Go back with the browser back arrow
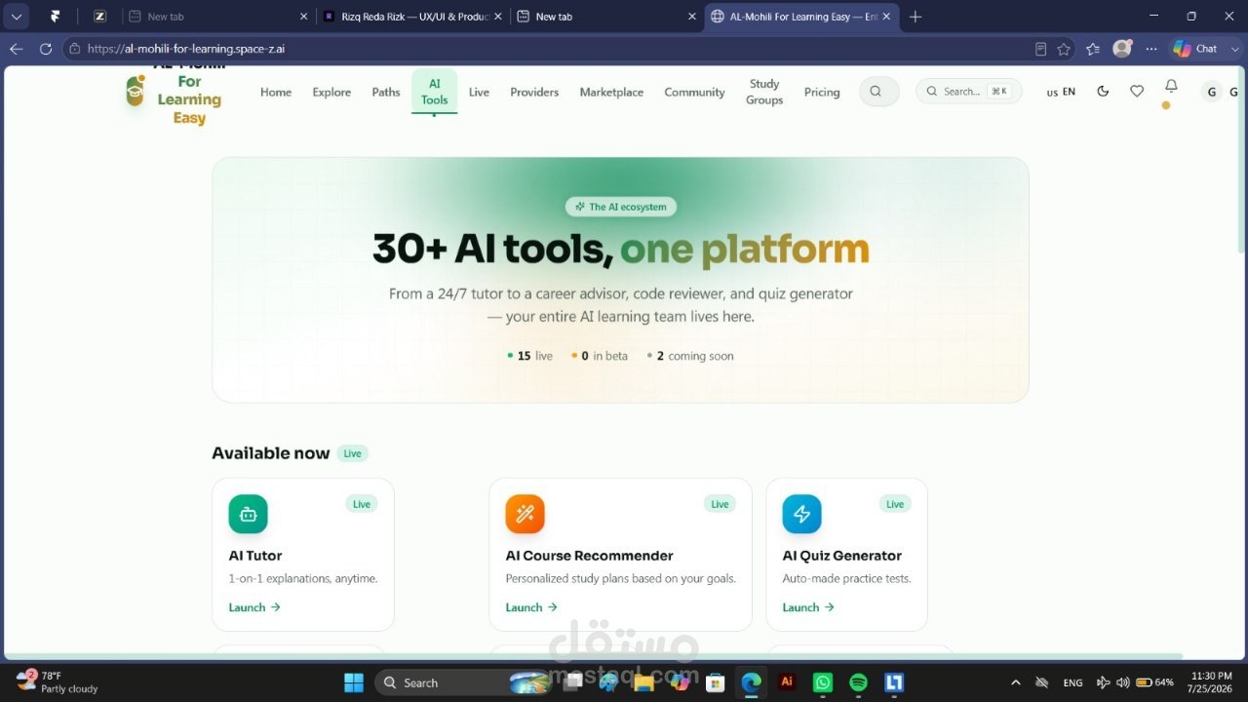Image resolution: width=1248 pixels, height=702 pixels. 17,49
